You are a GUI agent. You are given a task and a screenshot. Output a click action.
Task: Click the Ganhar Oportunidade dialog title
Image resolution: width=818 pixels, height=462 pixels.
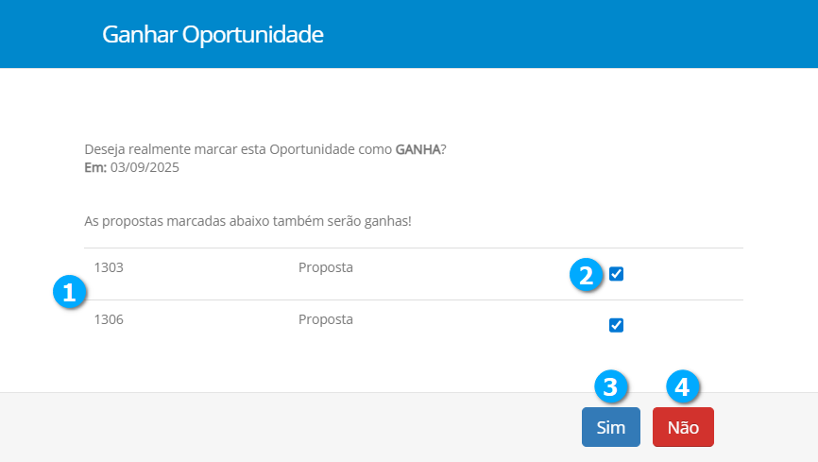click(x=213, y=35)
